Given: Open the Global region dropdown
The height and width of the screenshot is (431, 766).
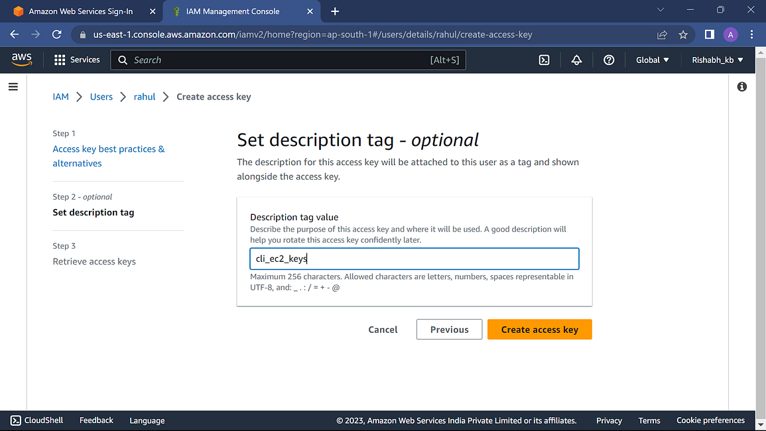Looking at the screenshot, I should pos(652,60).
